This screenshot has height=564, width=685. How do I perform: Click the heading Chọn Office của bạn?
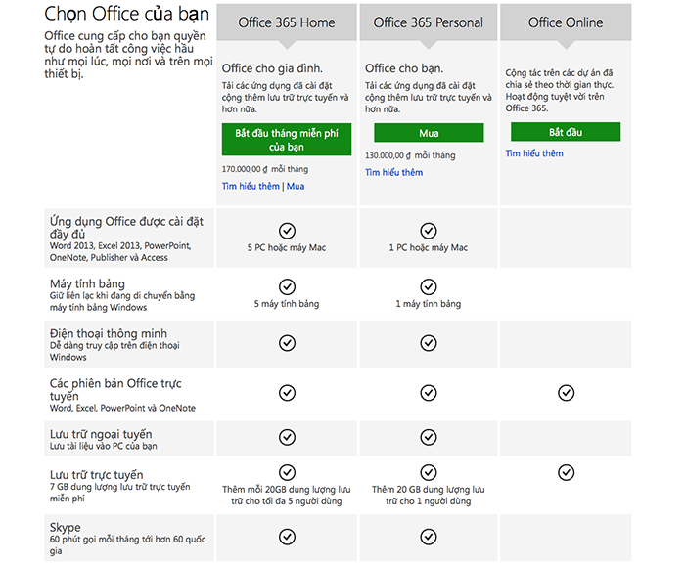[126, 14]
